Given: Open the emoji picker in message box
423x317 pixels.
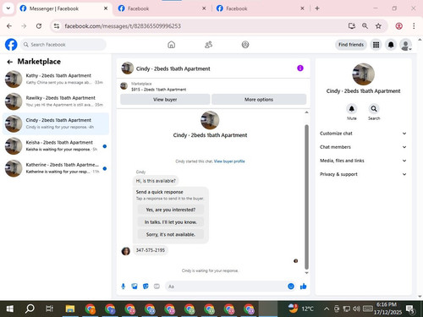Looking at the screenshot, I should click(x=291, y=287).
